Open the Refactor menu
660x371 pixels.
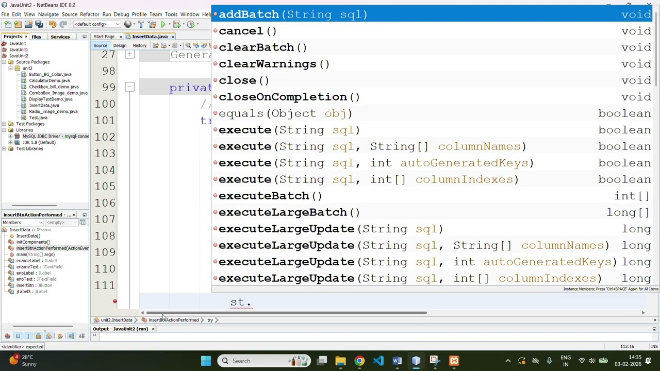coord(89,14)
